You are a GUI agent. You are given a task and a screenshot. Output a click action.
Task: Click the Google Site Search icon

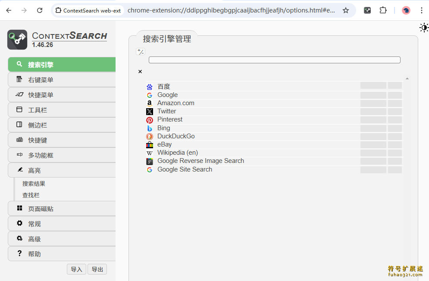149,170
